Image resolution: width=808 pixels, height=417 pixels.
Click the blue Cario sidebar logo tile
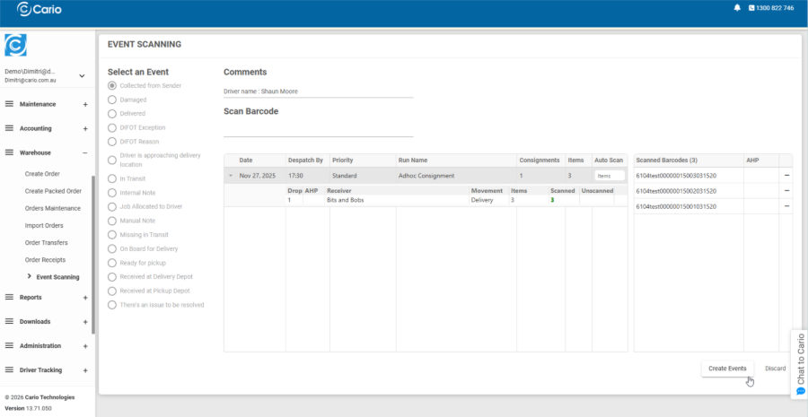click(15, 45)
